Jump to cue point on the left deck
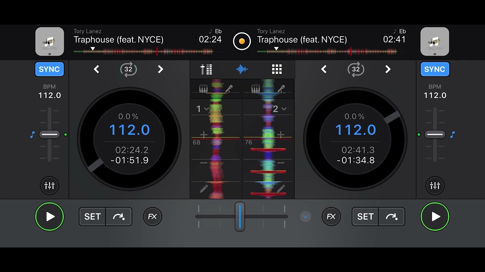485x272 pixels. [x=119, y=216]
